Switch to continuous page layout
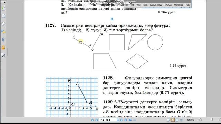221x124 pixels. tap(173, 120)
